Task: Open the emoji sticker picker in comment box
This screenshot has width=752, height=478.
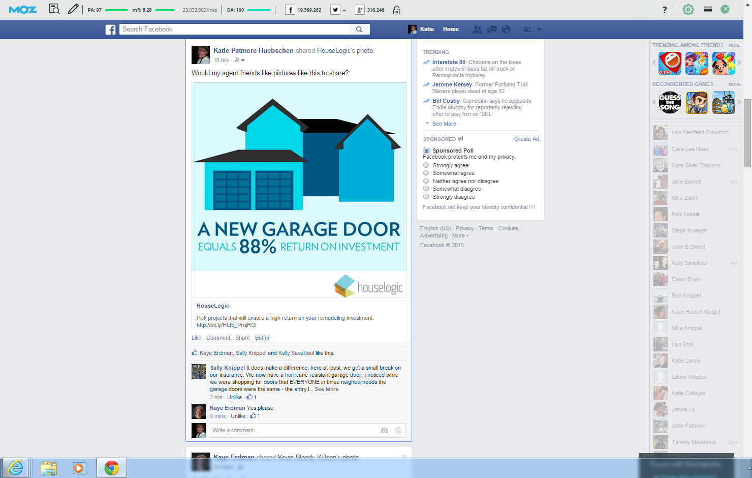Action: coord(398,430)
